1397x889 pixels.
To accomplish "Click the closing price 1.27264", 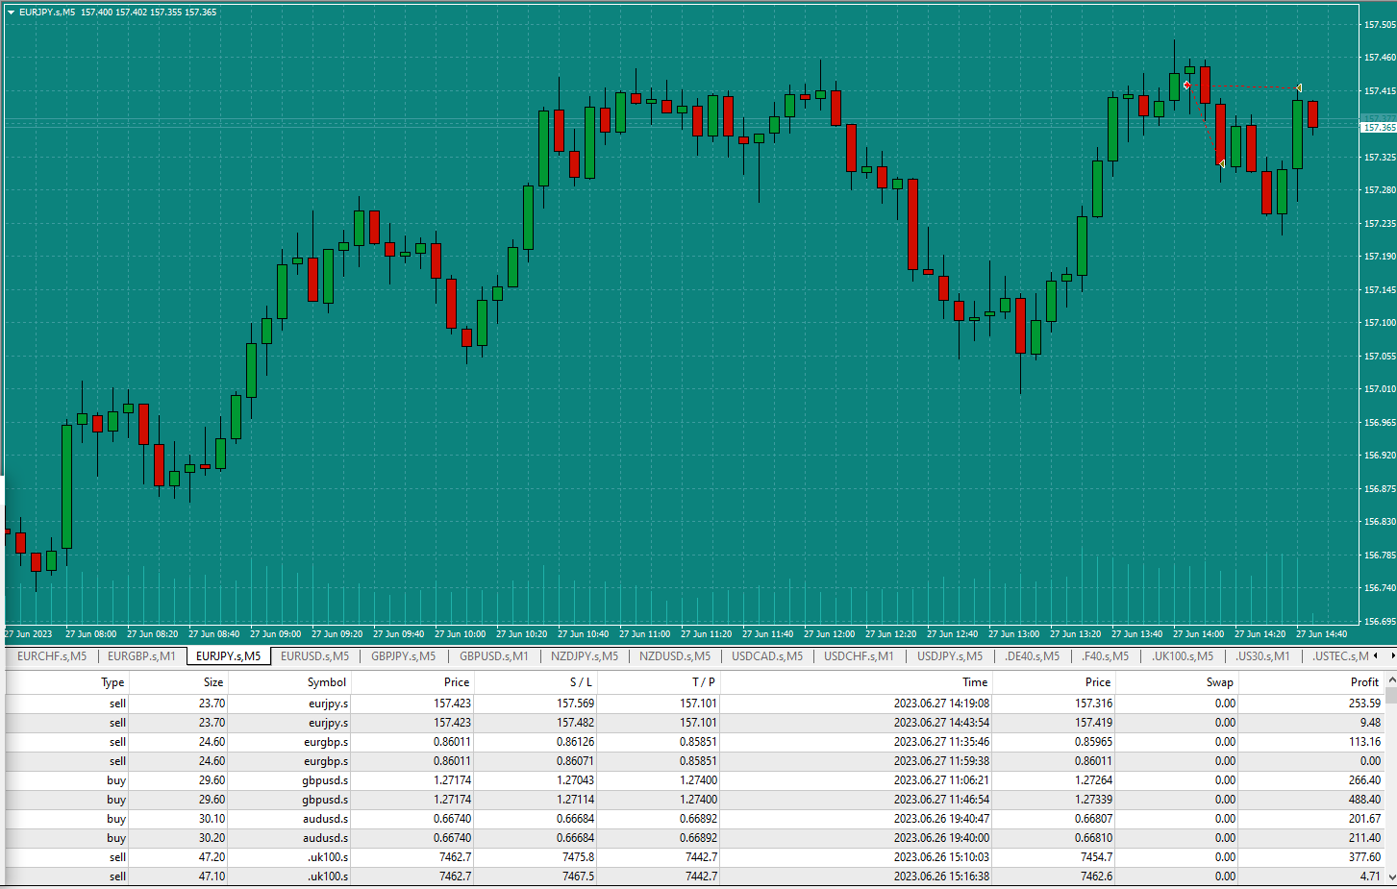I will 1093,780.
